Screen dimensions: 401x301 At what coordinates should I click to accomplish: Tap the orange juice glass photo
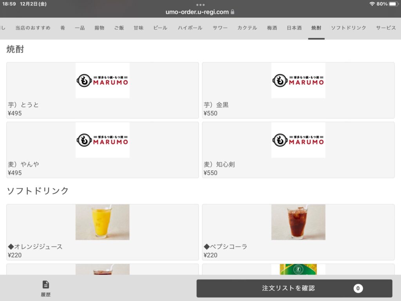pyautogui.click(x=103, y=222)
